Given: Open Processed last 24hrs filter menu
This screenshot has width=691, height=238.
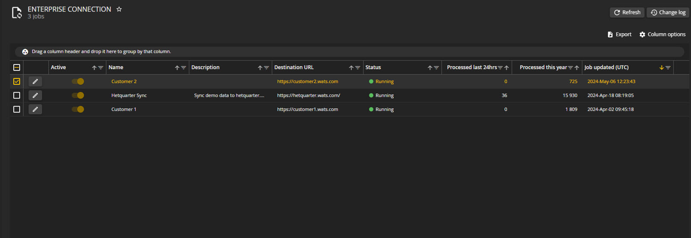Looking at the screenshot, I should click(x=500, y=68).
